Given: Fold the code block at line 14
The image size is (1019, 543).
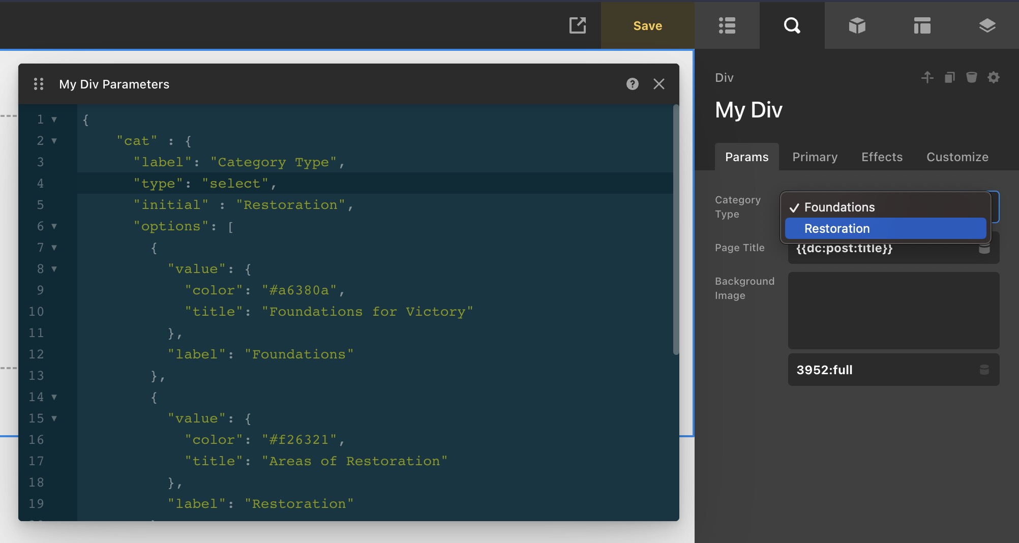Looking at the screenshot, I should click(x=54, y=397).
